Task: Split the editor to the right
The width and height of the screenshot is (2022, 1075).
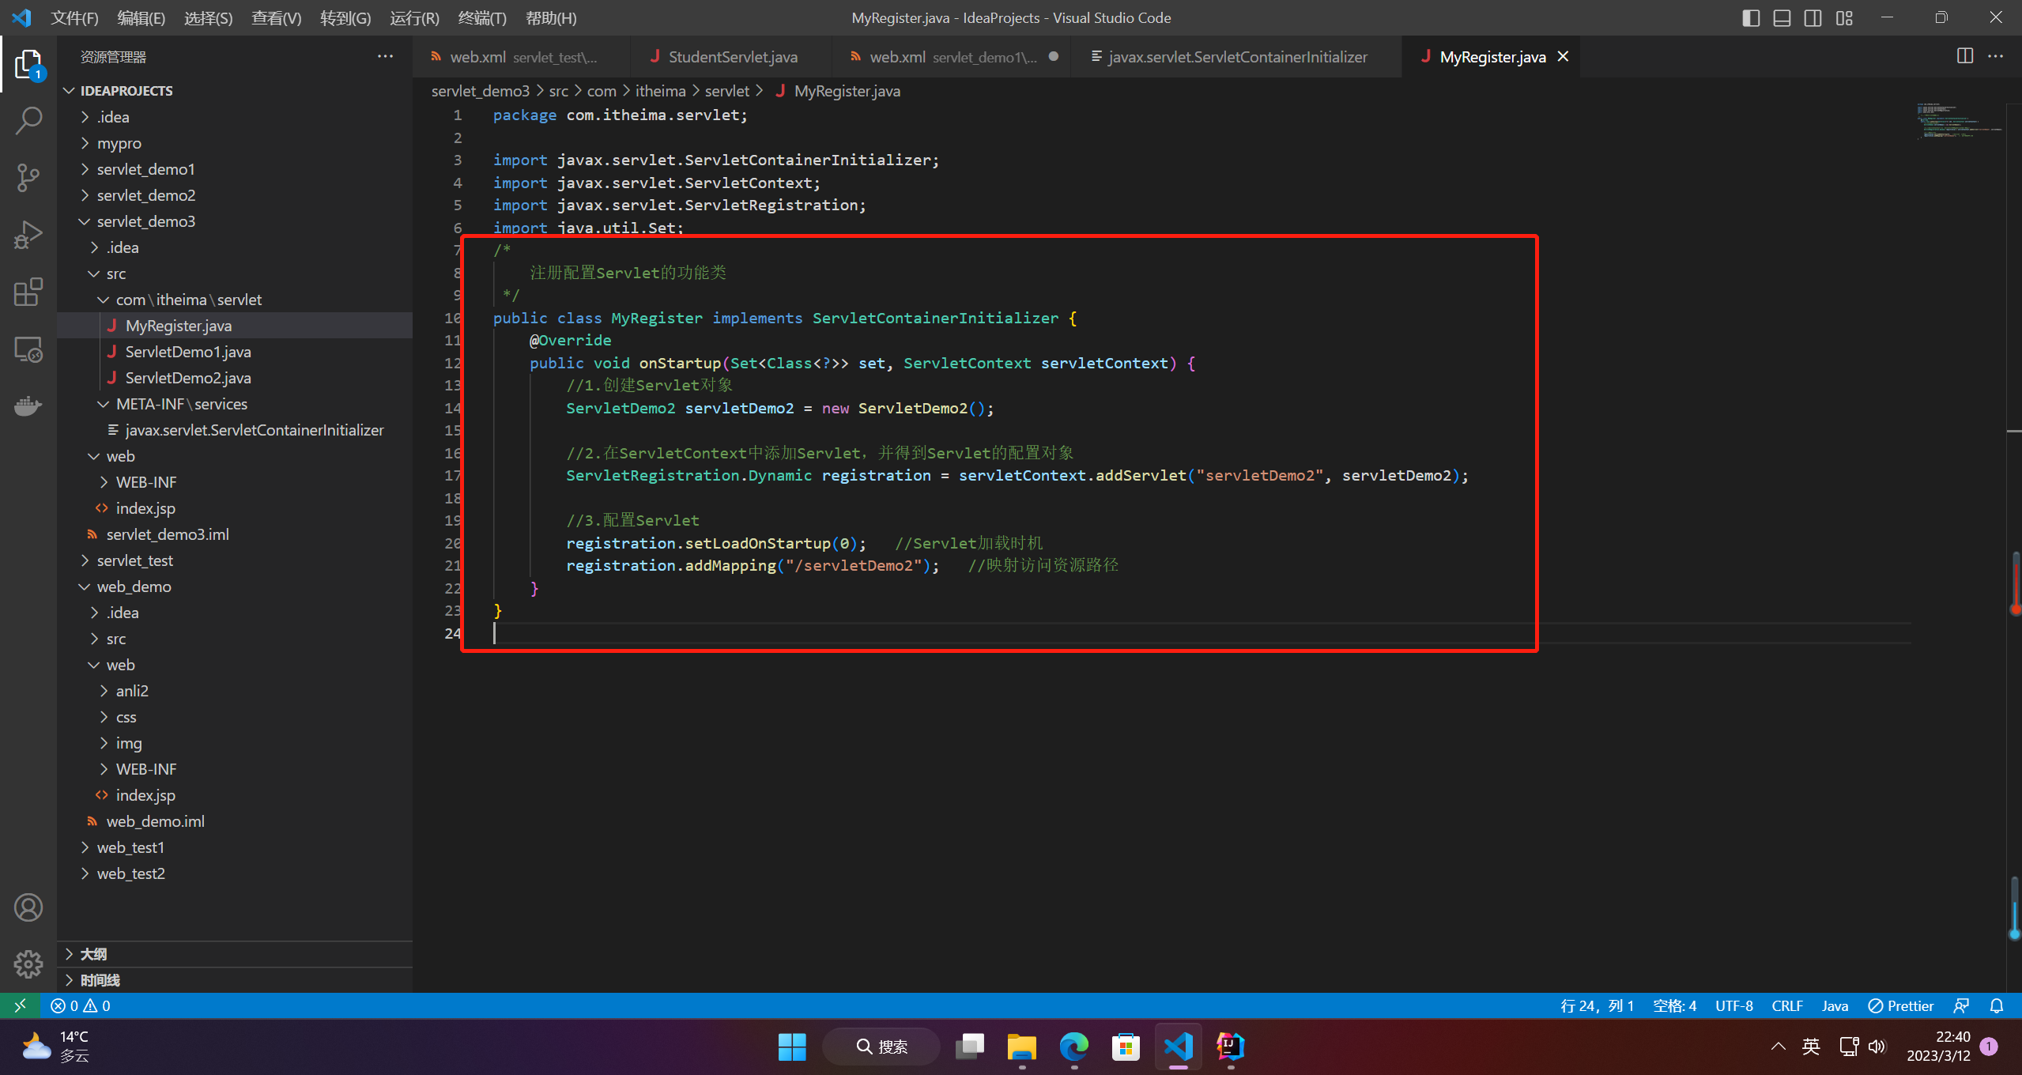Action: point(1964,56)
